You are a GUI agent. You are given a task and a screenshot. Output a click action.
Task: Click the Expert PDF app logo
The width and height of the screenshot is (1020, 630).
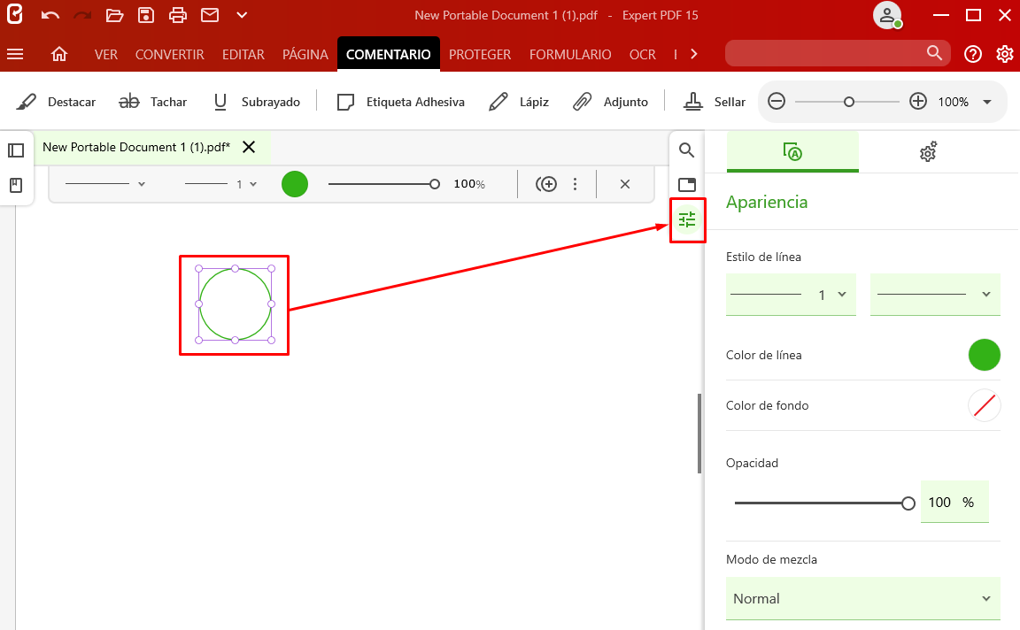(x=14, y=14)
